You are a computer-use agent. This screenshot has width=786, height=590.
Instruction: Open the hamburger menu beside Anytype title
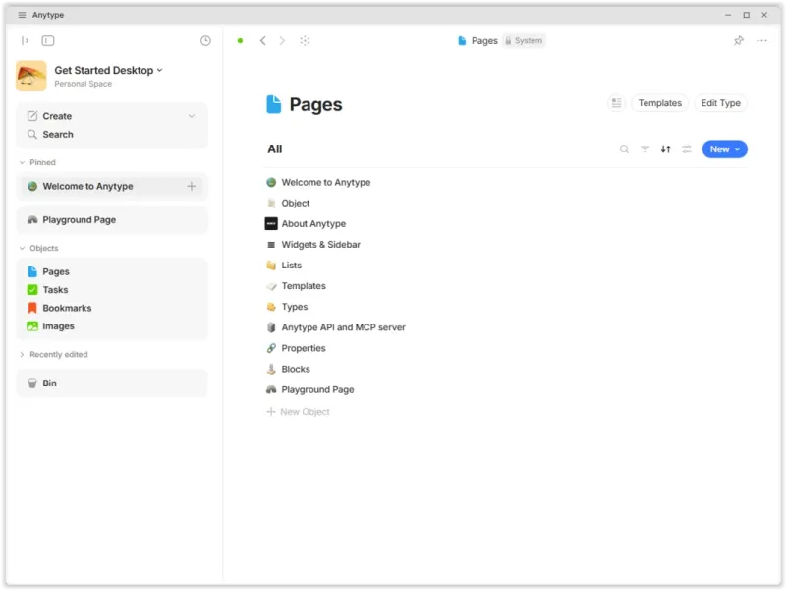(x=22, y=15)
